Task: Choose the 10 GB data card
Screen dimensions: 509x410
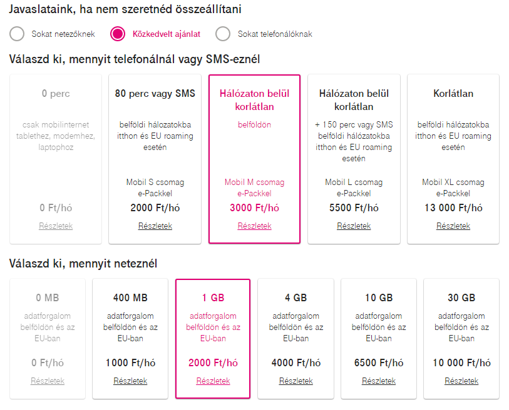Action: pyautogui.click(x=379, y=339)
